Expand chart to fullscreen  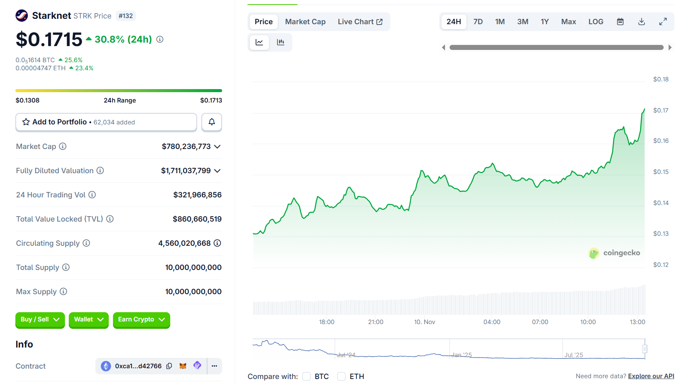[663, 22]
